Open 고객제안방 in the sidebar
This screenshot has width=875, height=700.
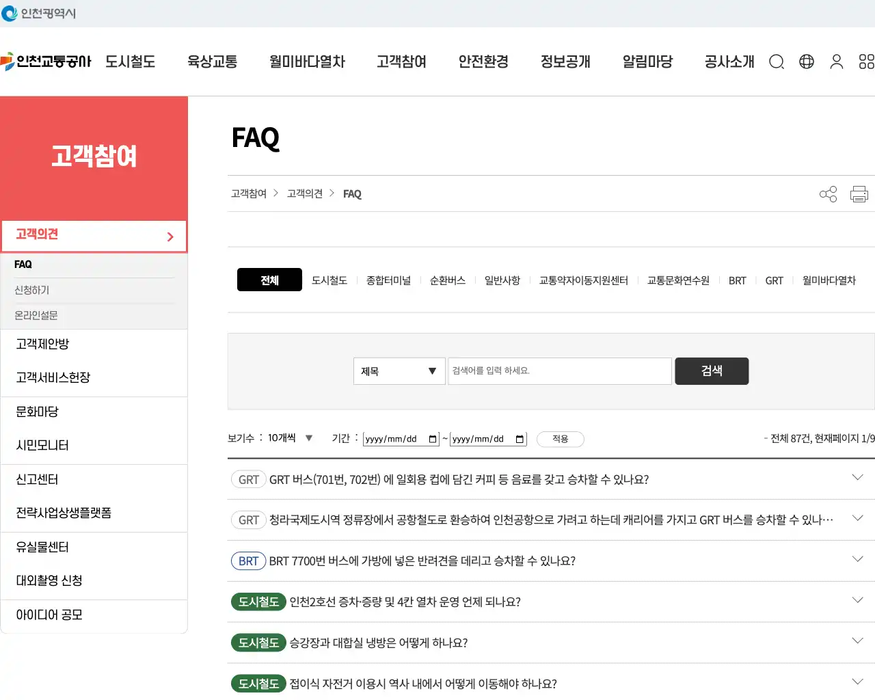coord(42,345)
